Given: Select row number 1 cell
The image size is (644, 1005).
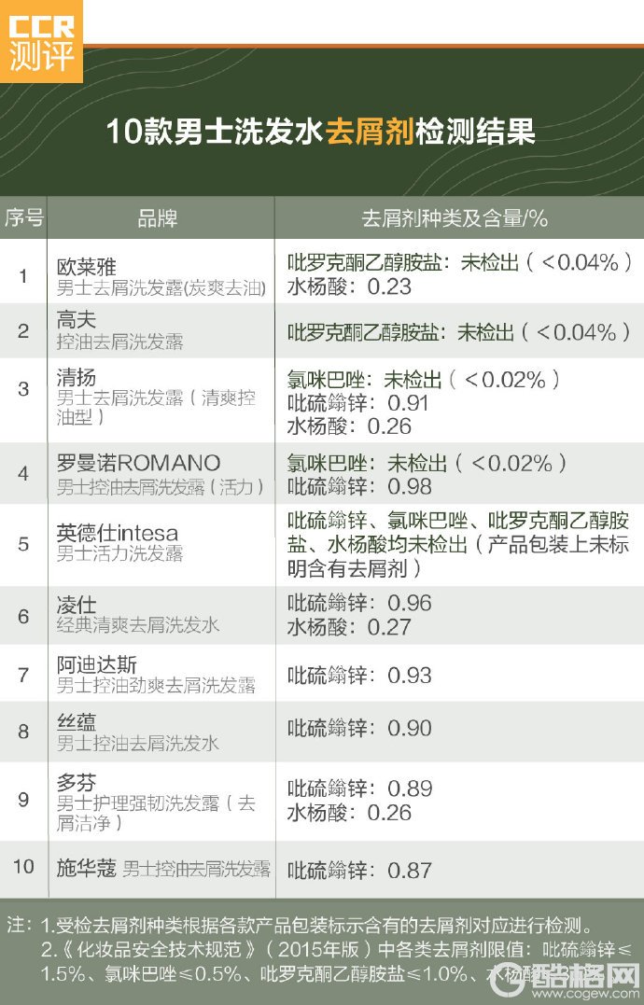Looking at the screenshot, I should [x=23, y=276].
